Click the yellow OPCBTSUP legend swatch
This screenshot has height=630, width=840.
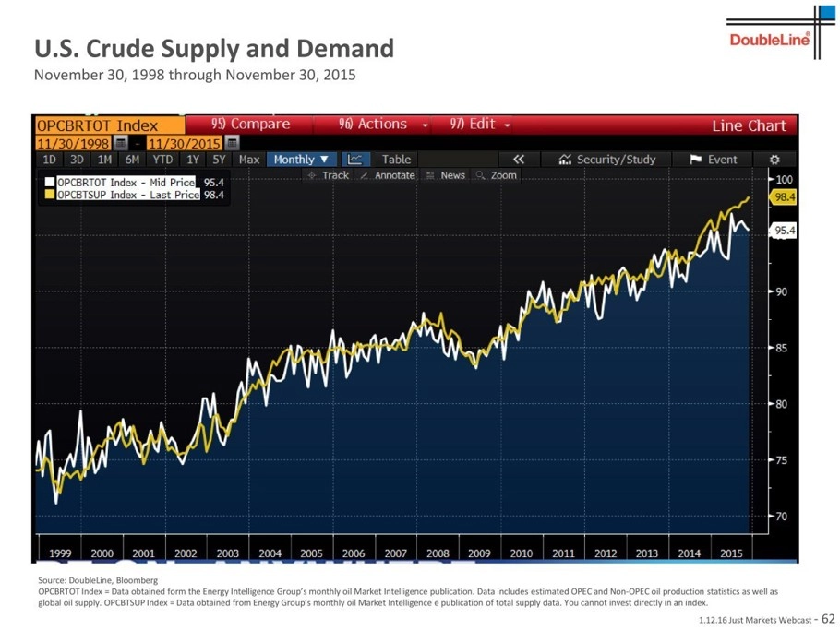coord(49,195)
